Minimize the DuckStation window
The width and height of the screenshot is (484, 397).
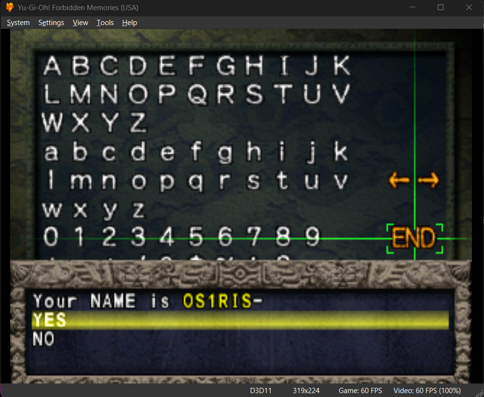(413, 7)
